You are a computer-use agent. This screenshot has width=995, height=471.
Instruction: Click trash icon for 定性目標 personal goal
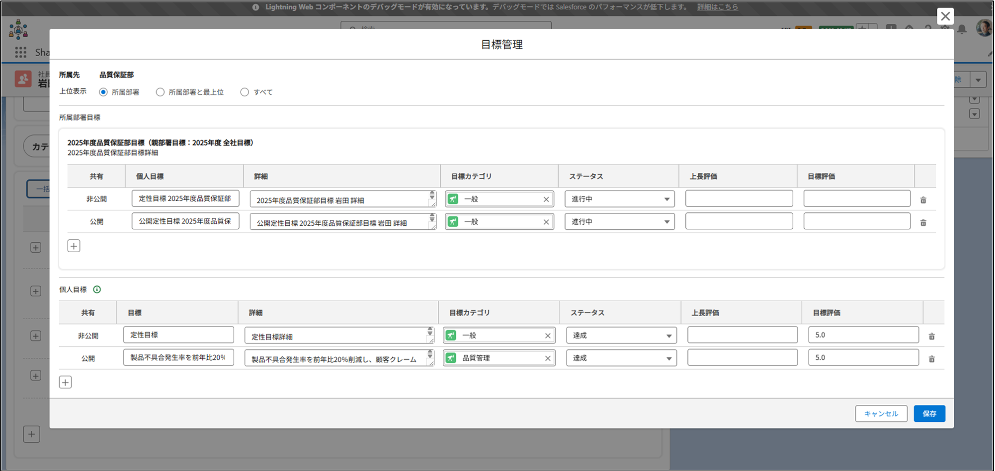(x=931, y=336)
